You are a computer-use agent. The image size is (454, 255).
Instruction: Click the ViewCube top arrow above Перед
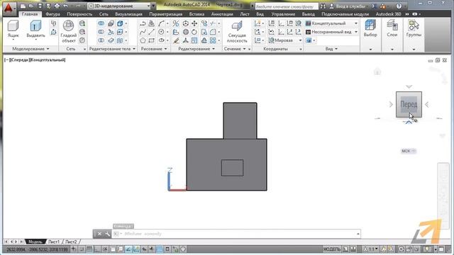409,86
